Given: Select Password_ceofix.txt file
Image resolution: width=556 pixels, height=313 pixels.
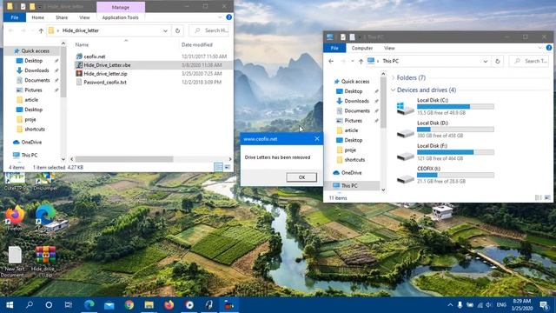Looking at the screenshot, I should (x=105, y=82).
